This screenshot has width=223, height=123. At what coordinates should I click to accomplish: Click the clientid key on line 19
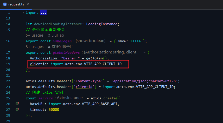[x=38, y=64]
